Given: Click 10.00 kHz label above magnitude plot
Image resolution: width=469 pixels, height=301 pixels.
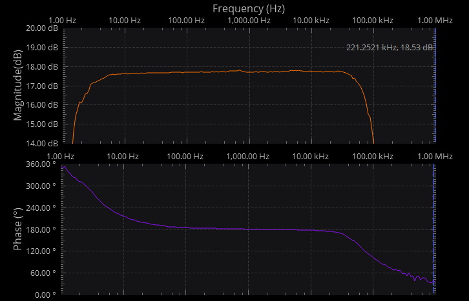Looking at the screenshot, I should [x=311, y=21].
